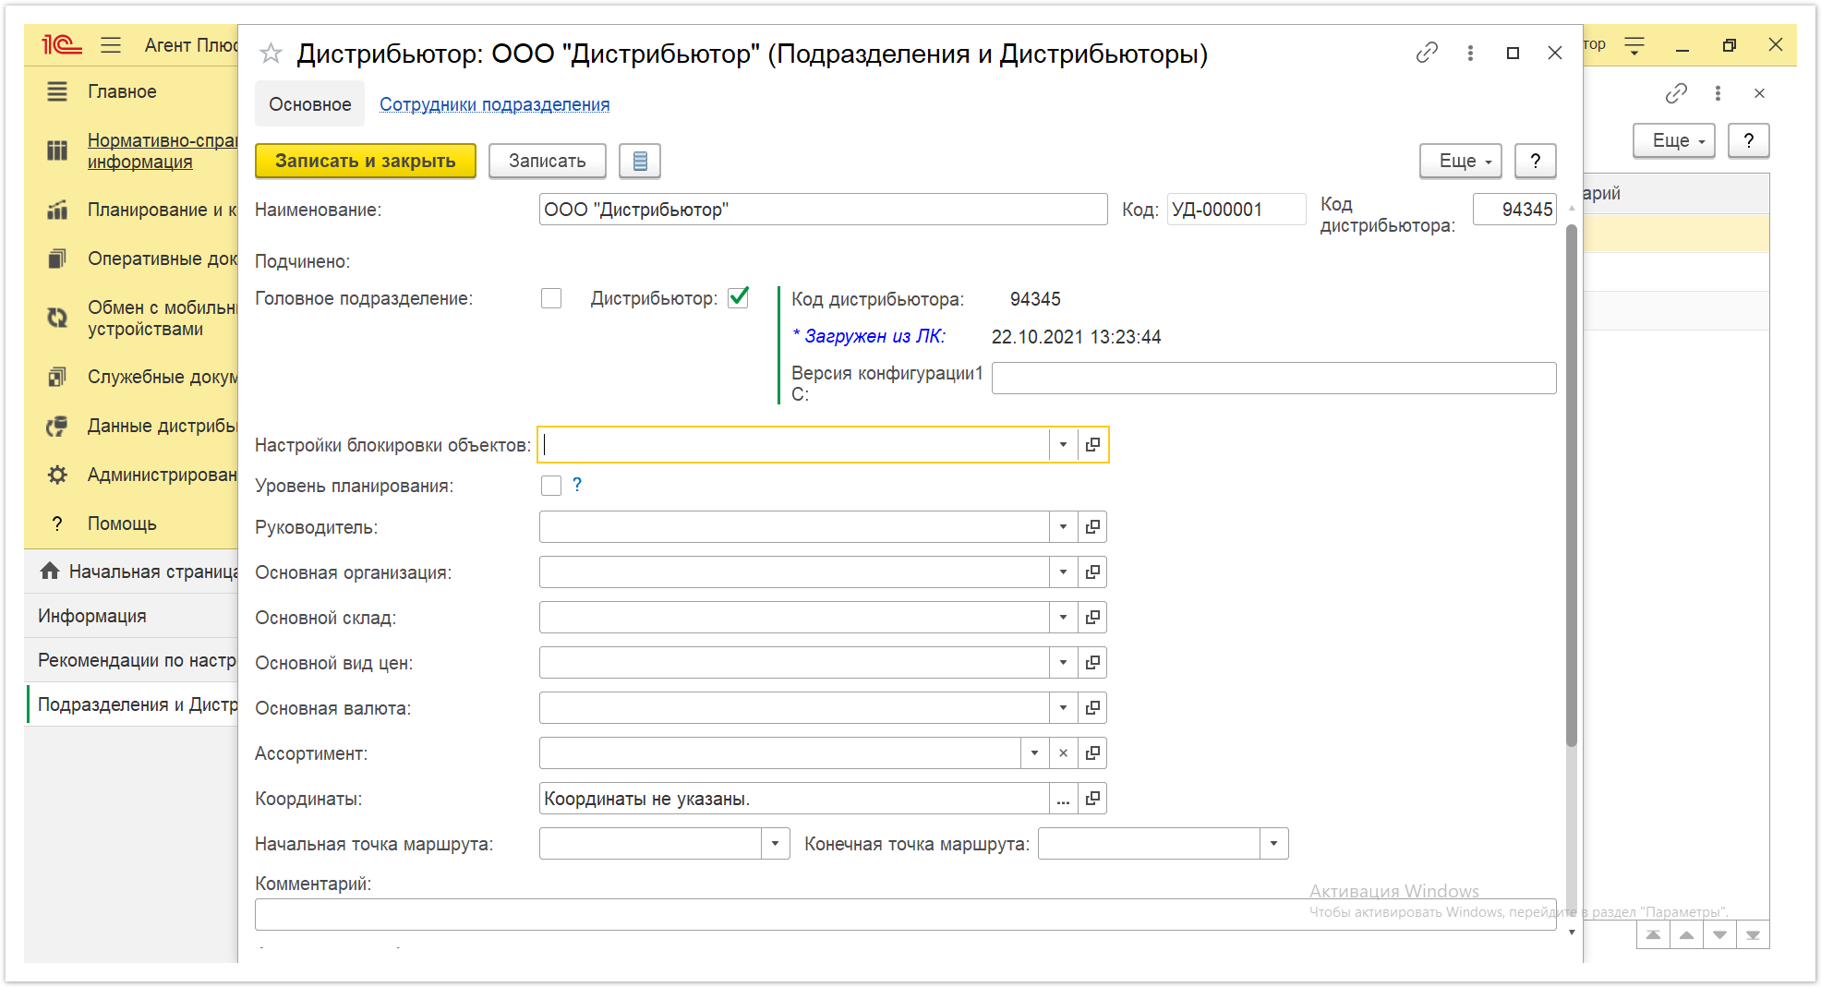Open the three-dot menu in the dialog header
The image size is (1821, 987).
(1470, 53)
